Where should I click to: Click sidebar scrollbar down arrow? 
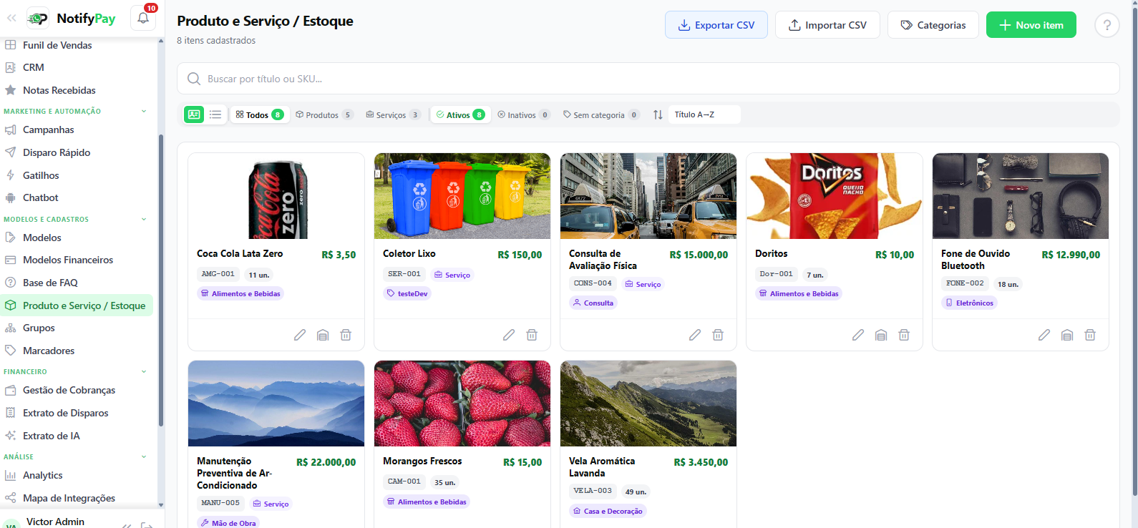[x=161, y=505]
